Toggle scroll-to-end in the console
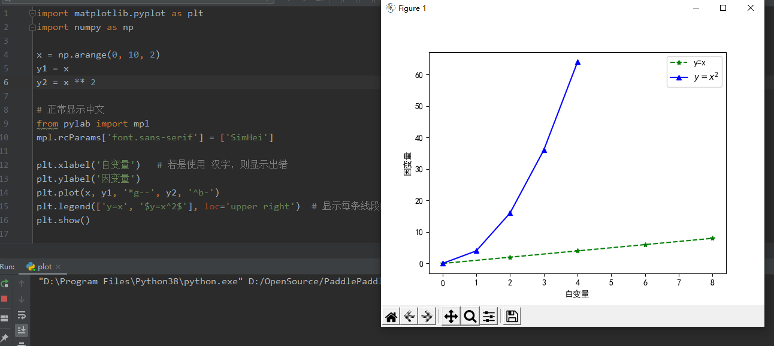Viewport: 774px width, 346px height. click(x=22, y=330)
